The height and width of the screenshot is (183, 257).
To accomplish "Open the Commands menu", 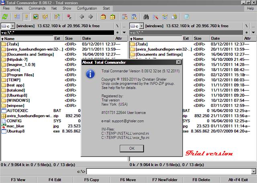I will click(37, 8).
